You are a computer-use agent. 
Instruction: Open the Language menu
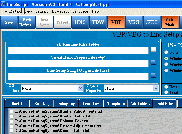[81, 11]
